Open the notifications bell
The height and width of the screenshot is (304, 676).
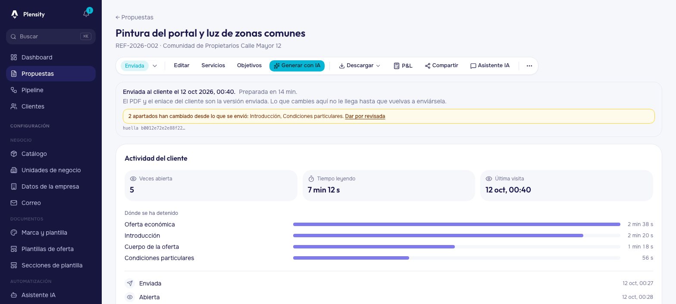(86, 14)
